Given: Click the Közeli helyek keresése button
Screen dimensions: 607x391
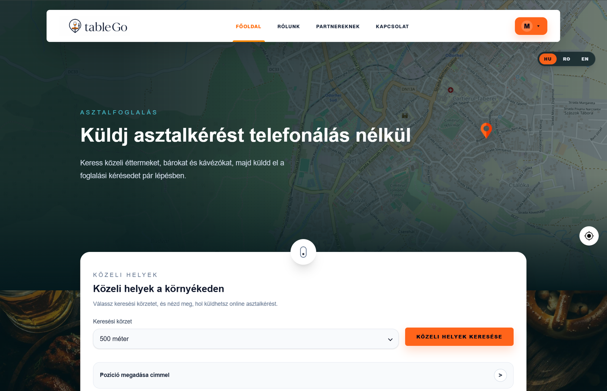Looking at the screenshot, I should click(459, 336).
